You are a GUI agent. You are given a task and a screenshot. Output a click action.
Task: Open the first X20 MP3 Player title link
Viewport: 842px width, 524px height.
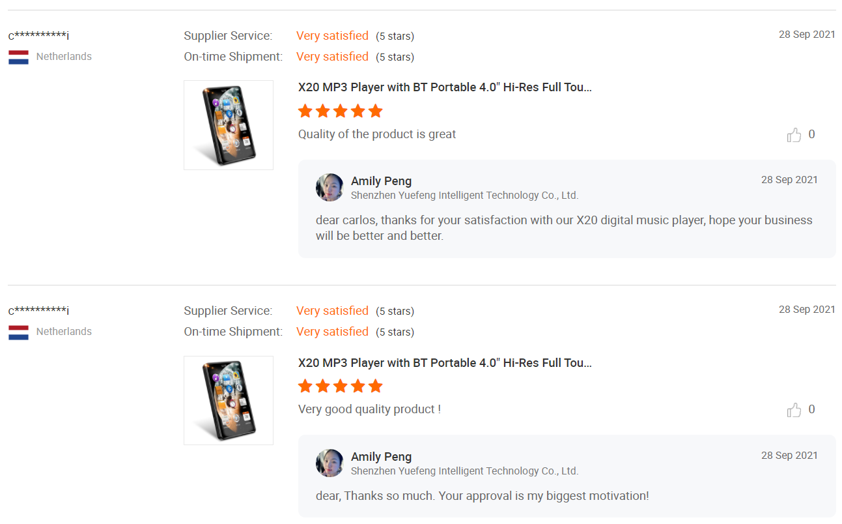pyautogui.click(x=445, y=87)
